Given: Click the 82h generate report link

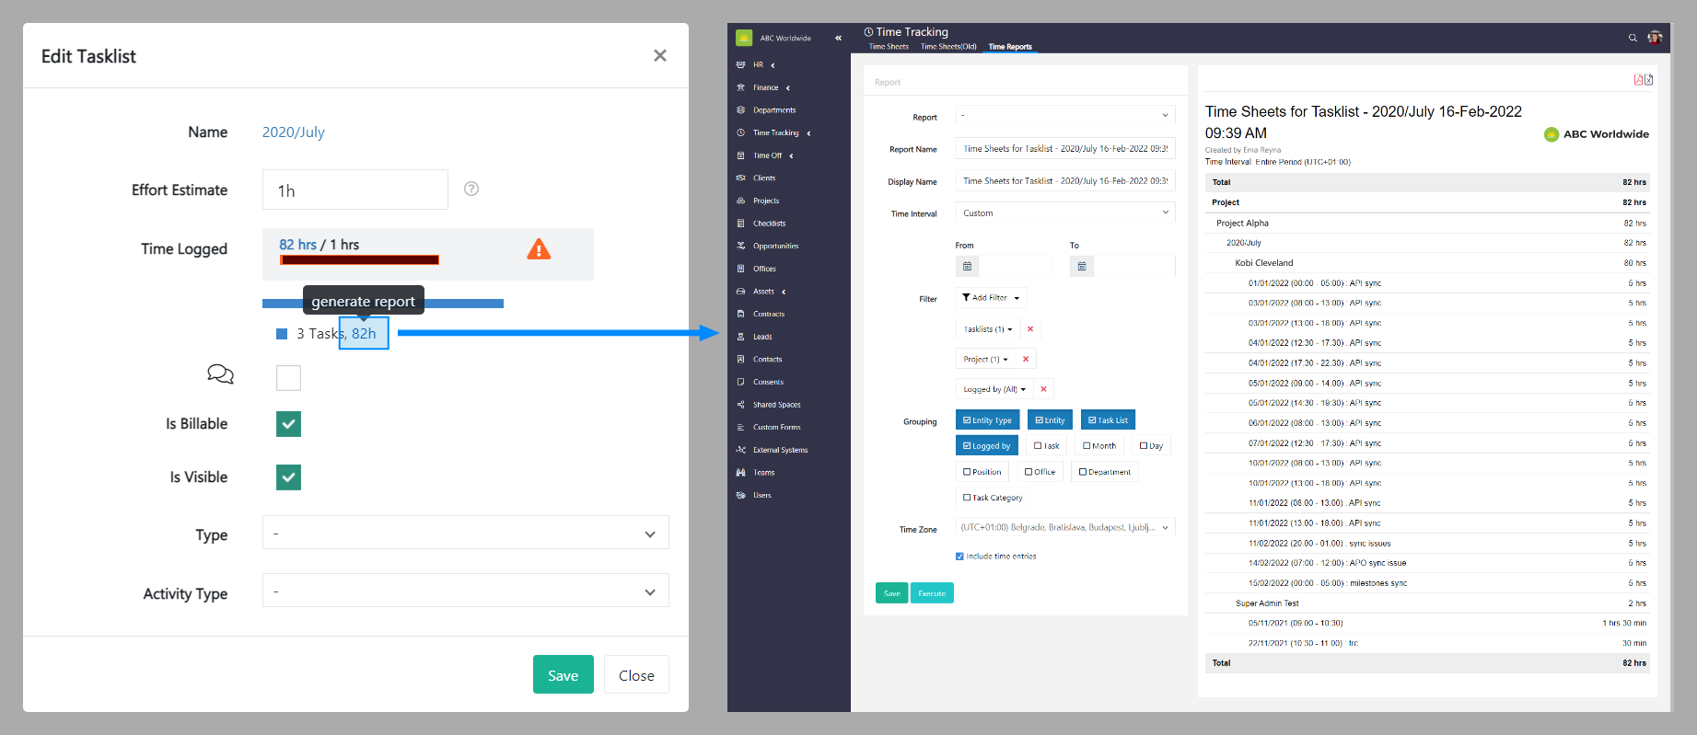Looking at the screenshot, I should 364,334.
